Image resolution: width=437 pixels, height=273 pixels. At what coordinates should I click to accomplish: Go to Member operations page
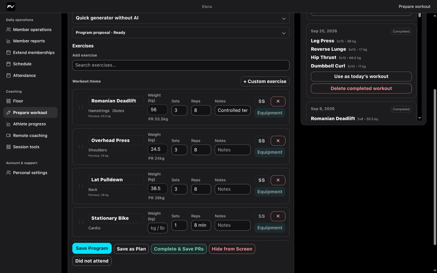30,29
